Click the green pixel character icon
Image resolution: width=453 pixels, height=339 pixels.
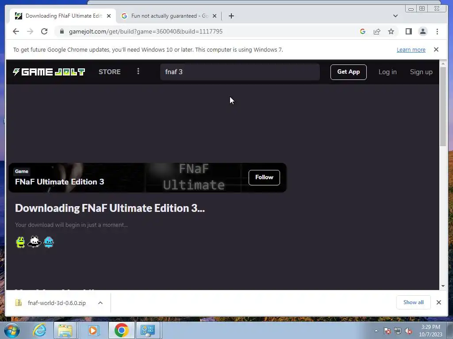tap(20, 242)
